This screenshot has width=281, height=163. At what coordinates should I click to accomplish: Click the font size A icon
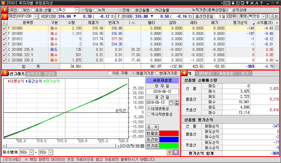[257, 3]
